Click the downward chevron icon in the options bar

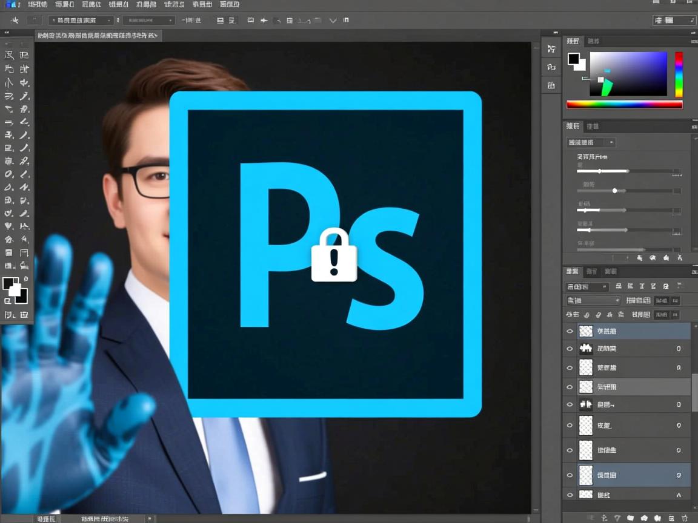coord(333,21)
